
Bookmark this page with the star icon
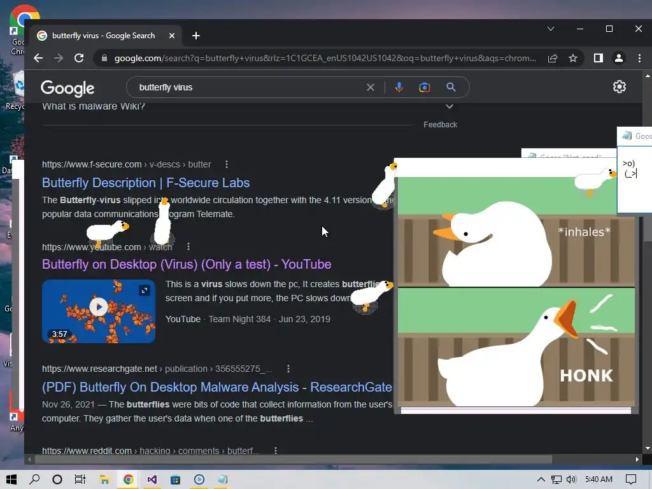573,58
